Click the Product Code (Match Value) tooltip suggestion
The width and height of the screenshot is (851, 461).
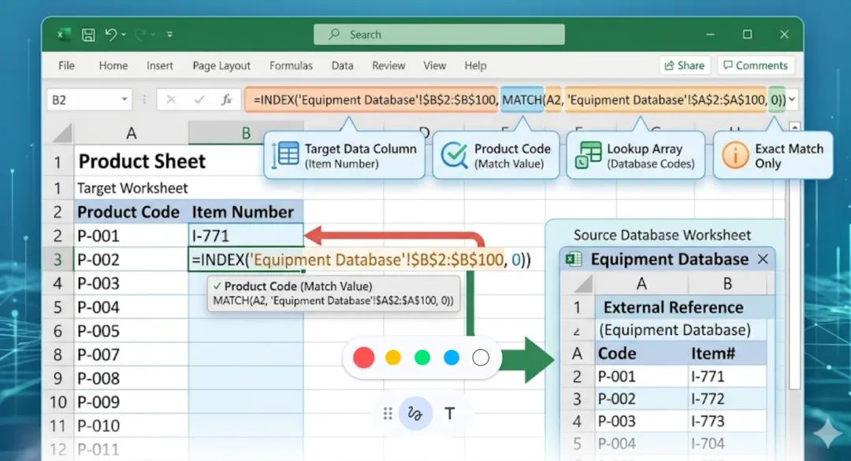pyautogui.click(x=334, y=293)
